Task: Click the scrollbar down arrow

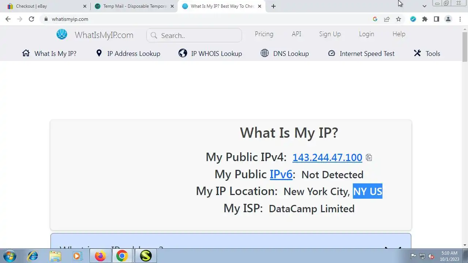Action: pos(465,245)
